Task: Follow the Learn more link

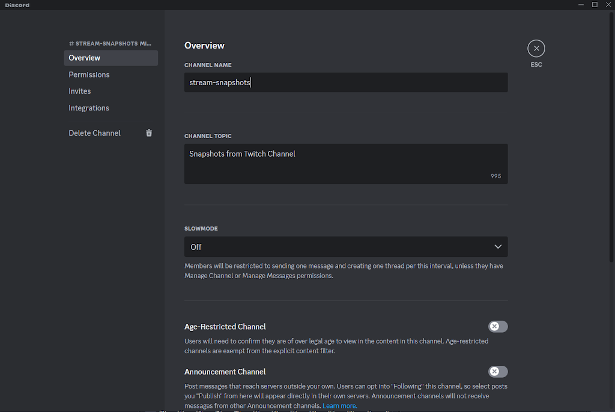Action: 339,406
